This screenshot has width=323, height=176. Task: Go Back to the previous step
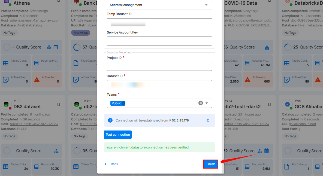111,164
